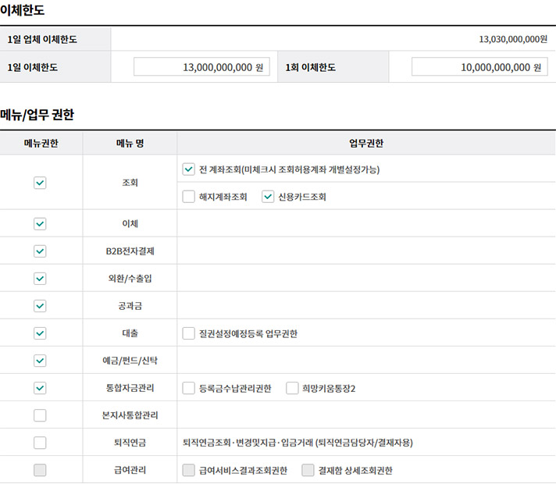Check the 퇴직연금 menu permission checkbox
The height and width of the screenshot is (484, 556).
coord(40,443)
